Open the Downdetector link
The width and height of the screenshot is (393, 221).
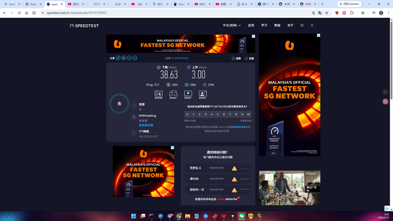(x=227, y=199)
